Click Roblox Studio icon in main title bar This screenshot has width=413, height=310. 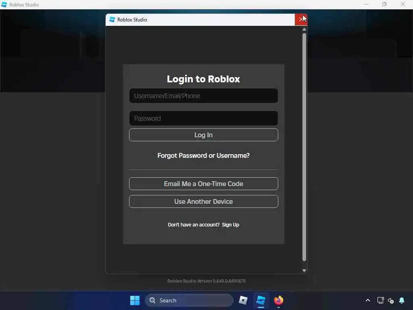[4, 4]
